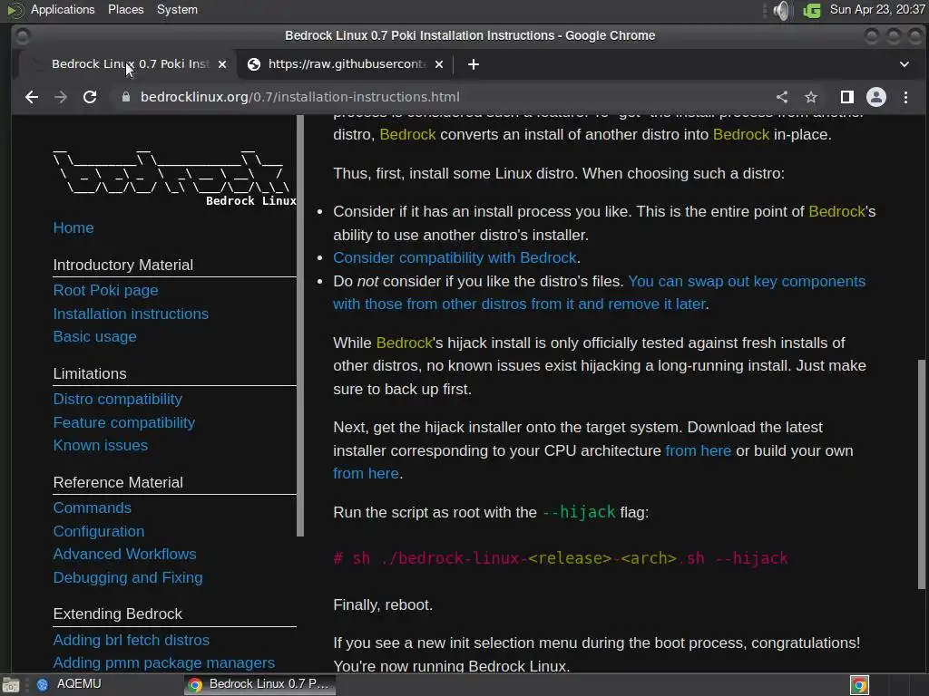The height and width of the screenshot is (696, 929).
Task: Select the Bedrock Linux 0.7 taskbar button
Action: point(259,684)
